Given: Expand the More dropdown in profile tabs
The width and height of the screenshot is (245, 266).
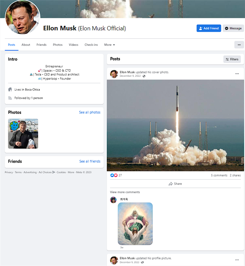Looking at the screenshot, I should tap(109, 45).
